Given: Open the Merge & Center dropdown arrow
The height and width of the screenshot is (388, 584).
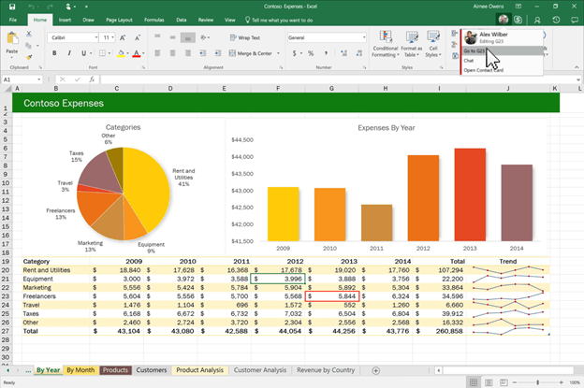Looking at the screenshot, I should (280, 53).
